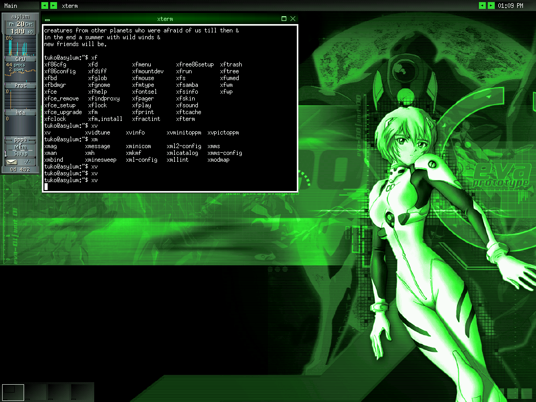Toggle the ppp0 network connection button
Image resolution: width=536 pixels, height=402 pixels.
click(x=20, y=140)
